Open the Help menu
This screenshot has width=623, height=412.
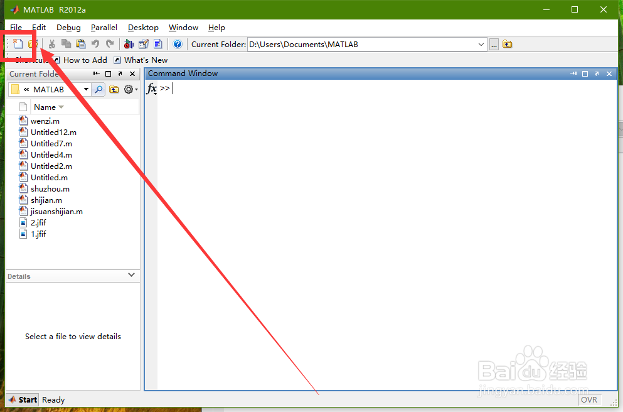(216, 28)
